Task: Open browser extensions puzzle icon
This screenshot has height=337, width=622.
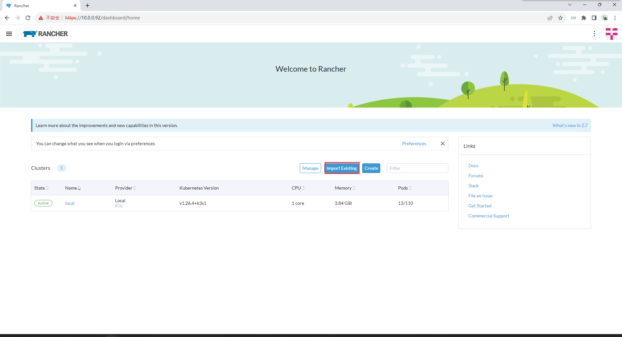Action: pyautogui.click(x=583, y=18)
